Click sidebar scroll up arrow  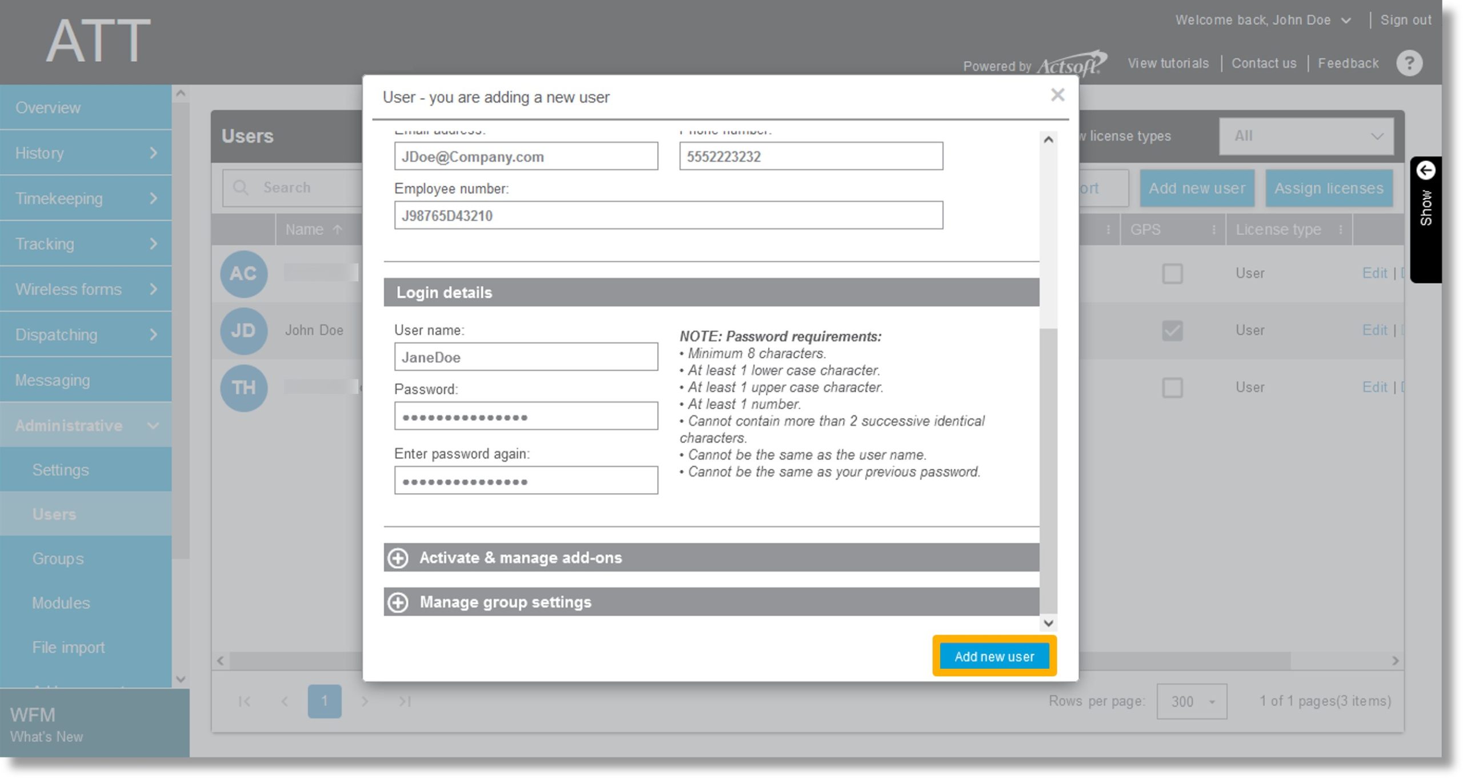pos(181,93)
